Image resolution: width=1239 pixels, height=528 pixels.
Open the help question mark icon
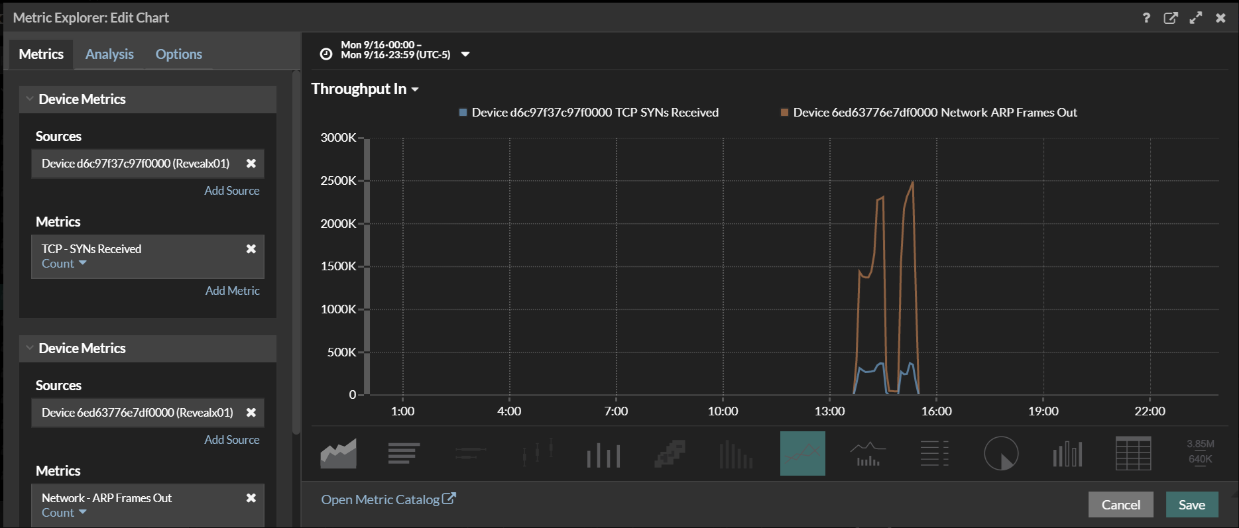1146,18
